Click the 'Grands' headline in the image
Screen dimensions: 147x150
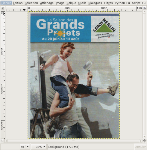tap(60, 24)
